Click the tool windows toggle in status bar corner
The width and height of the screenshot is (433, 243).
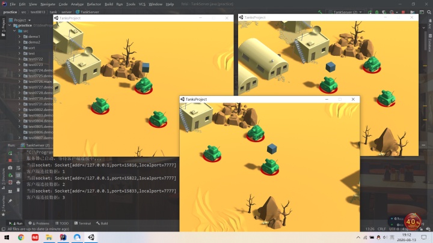coord(4,229)
